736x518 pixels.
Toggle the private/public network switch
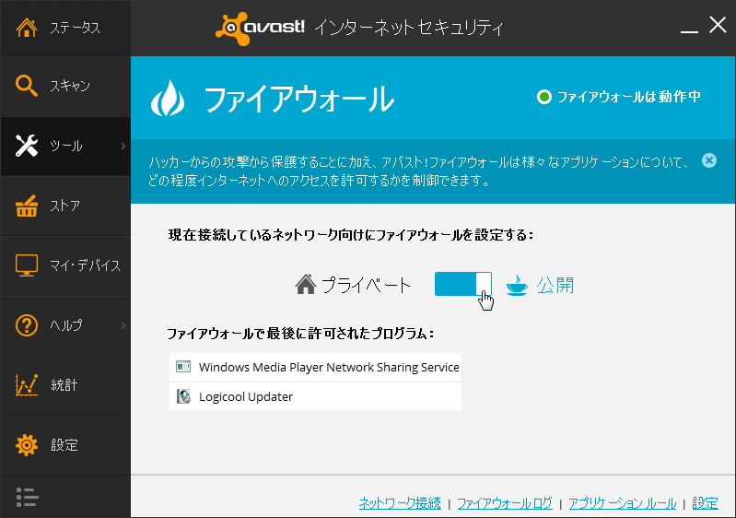click(462, 284)
